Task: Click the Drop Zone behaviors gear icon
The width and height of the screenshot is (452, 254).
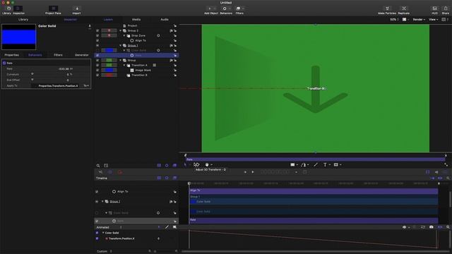Action: coord(158,35)
